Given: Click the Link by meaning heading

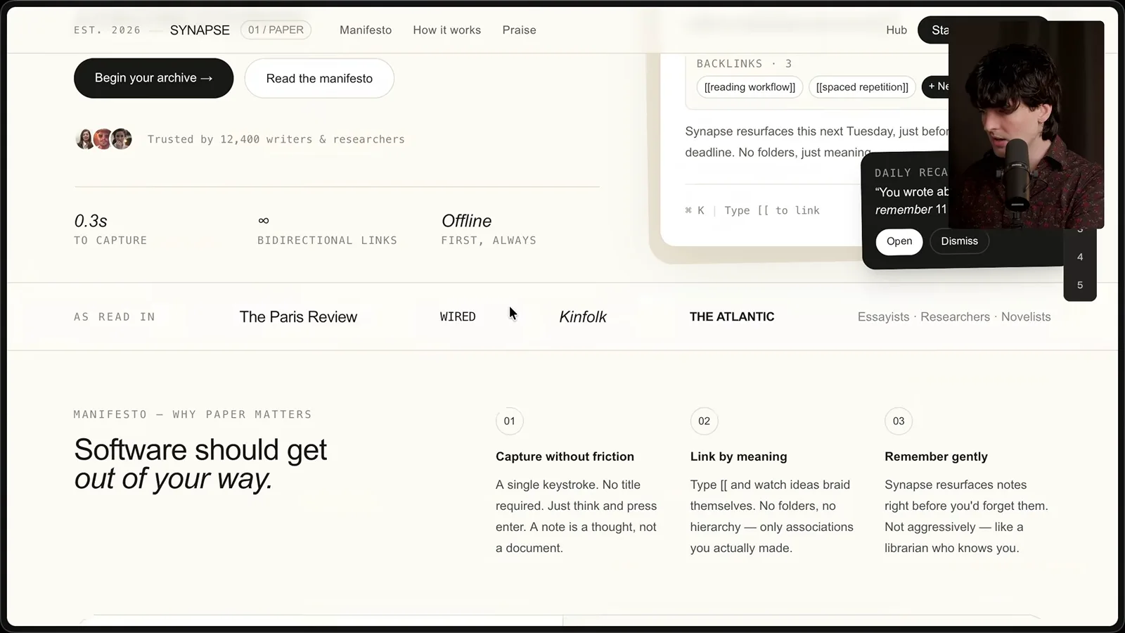Looking at the screenshot, I should 738,456.
